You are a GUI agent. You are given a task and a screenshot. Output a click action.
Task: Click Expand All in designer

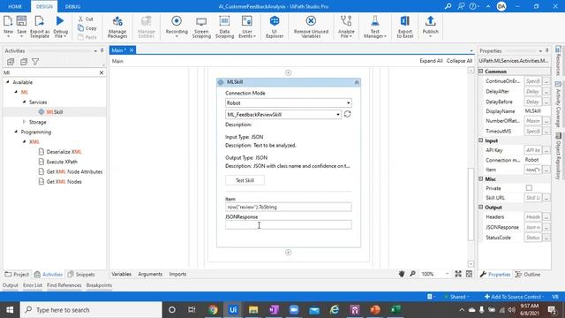[431, 61]
